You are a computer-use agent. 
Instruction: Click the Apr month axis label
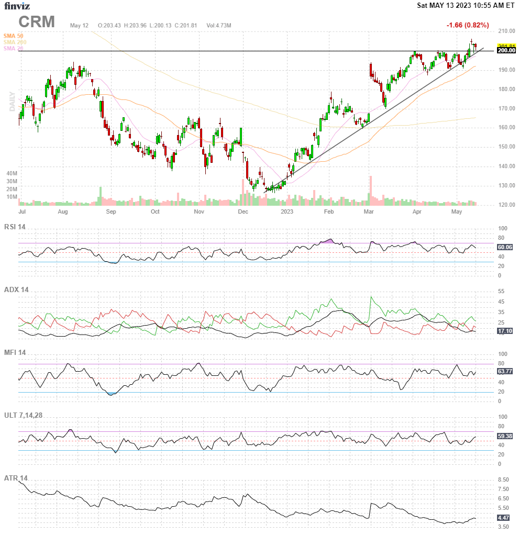417,211
